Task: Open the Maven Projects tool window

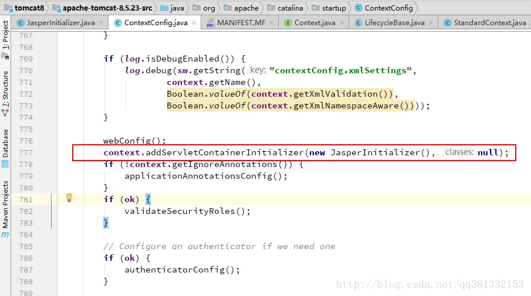Action: [x=5, y=209]
